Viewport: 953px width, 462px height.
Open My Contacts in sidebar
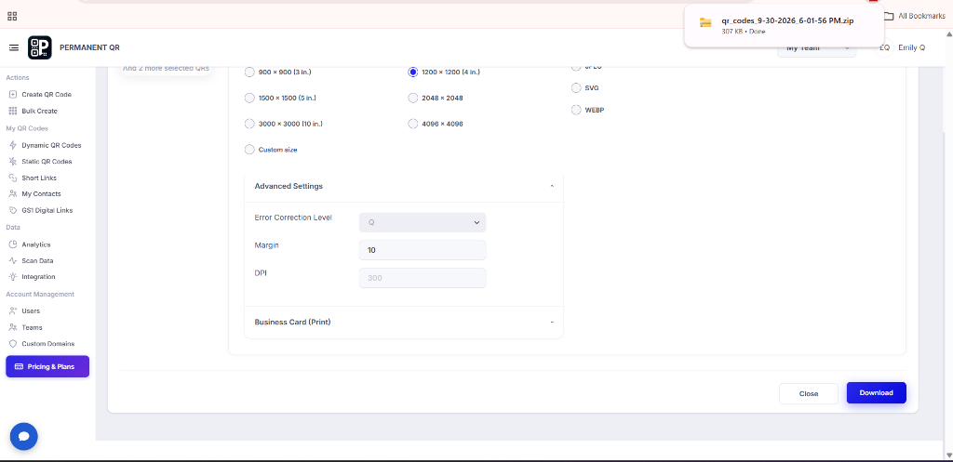[x=41, y=193]
